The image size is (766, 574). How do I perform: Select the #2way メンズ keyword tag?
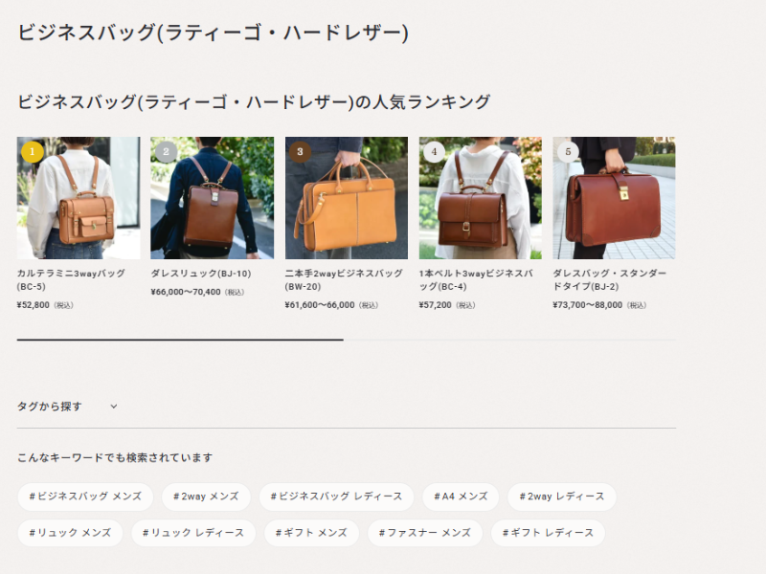pyautogui.click(x=206, y=497)
